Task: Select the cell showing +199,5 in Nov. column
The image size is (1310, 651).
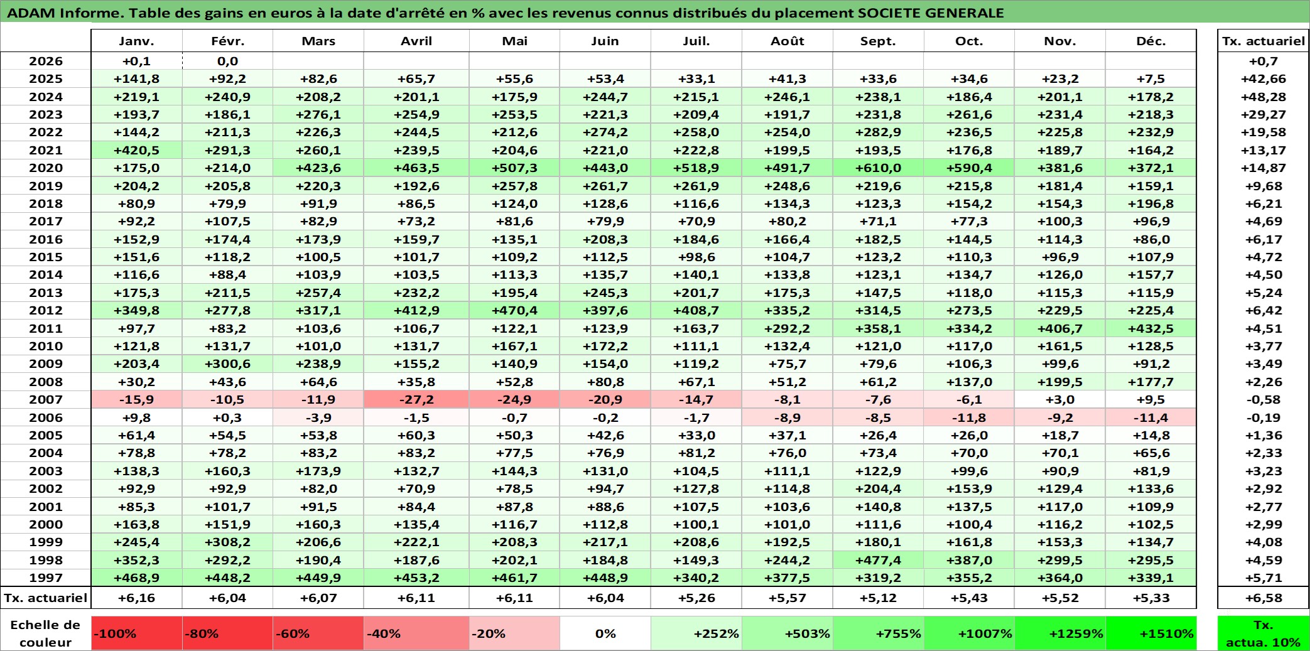Action: 1060,382
